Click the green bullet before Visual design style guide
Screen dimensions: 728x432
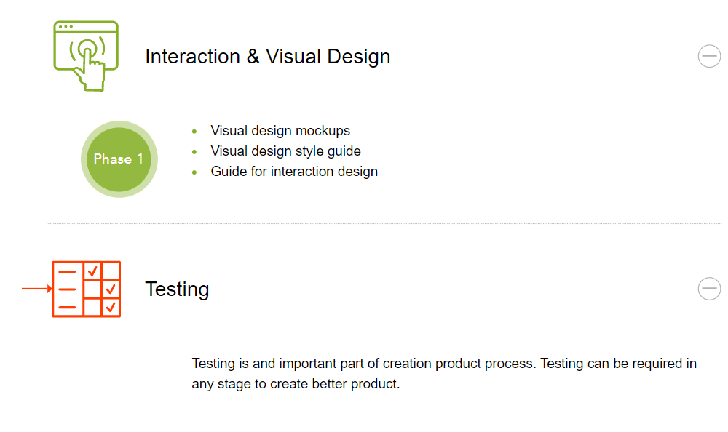pyautogui.click(x=194, y=152)
